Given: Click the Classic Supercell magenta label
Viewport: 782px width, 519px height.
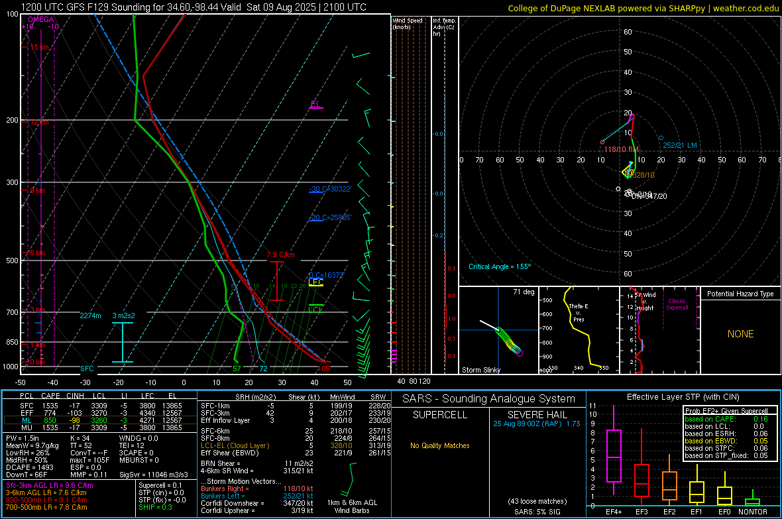Looking at the screenshot, I should 677,304.
